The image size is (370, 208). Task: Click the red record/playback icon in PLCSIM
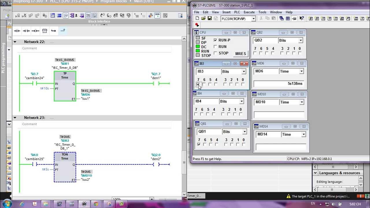[197, 25]
